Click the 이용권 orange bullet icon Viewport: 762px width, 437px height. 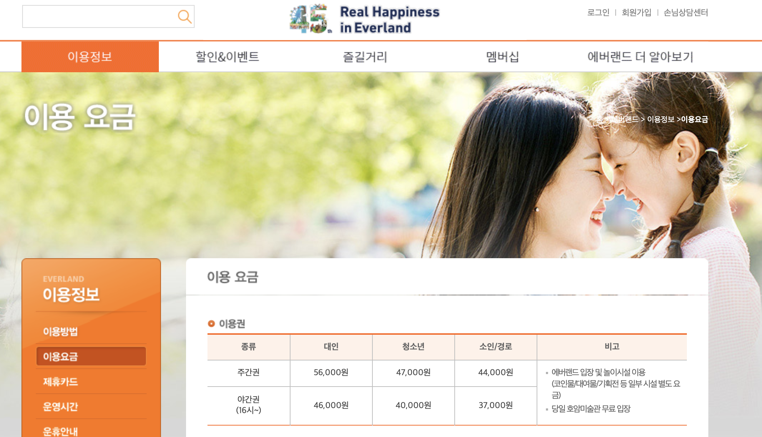(211, 324)
